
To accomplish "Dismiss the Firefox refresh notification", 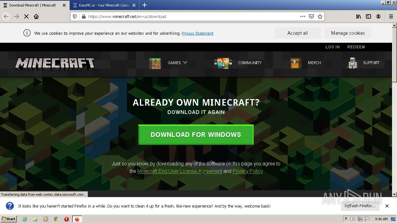I will point(387,206).
